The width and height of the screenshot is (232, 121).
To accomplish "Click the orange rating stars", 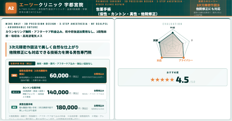I will click(160, 79).
